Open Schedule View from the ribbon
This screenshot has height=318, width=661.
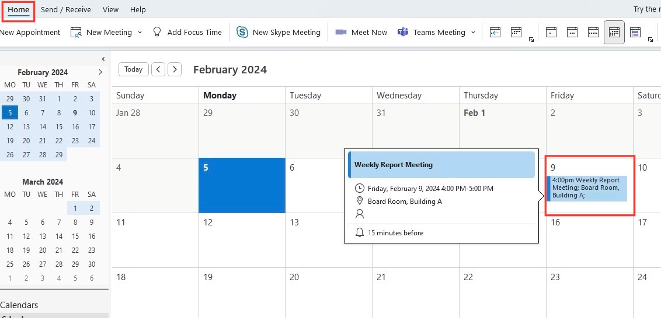[x=635, y=33]
